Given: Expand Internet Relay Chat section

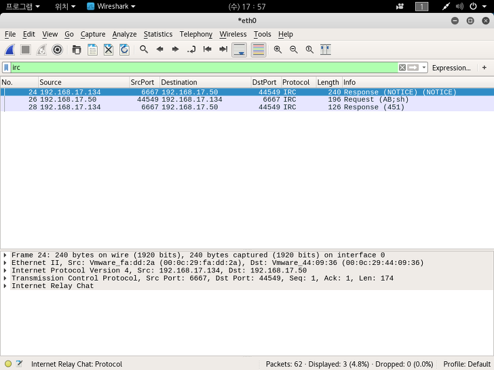Looking at the screenshot, I should (5, 286).
